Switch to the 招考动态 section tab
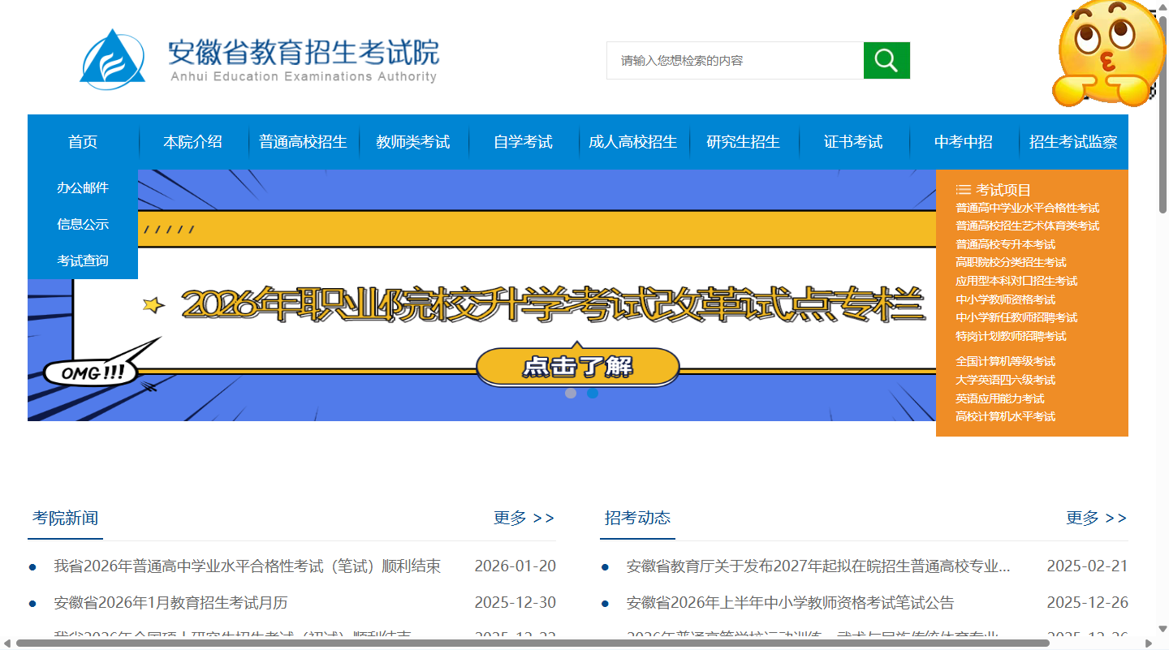1169x650 pixels. point(637,518)
